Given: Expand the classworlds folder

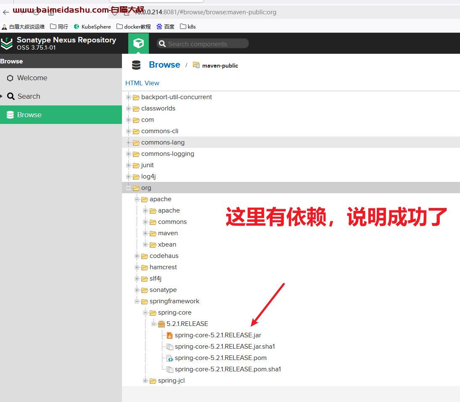Looking at the screenshot, I should [129, 108].
